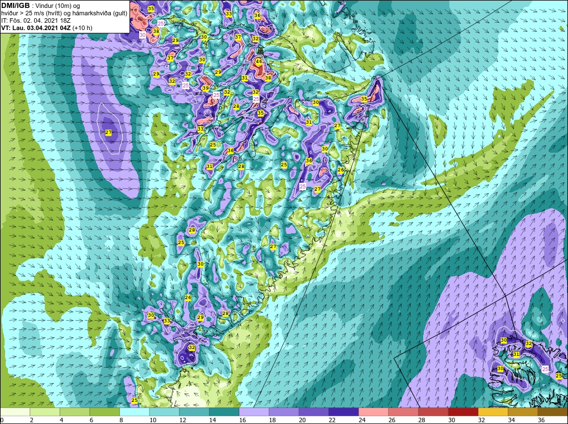Screen dimensions: 568x424
Task: Click the legend scale number 24
Action: [362, 420]
